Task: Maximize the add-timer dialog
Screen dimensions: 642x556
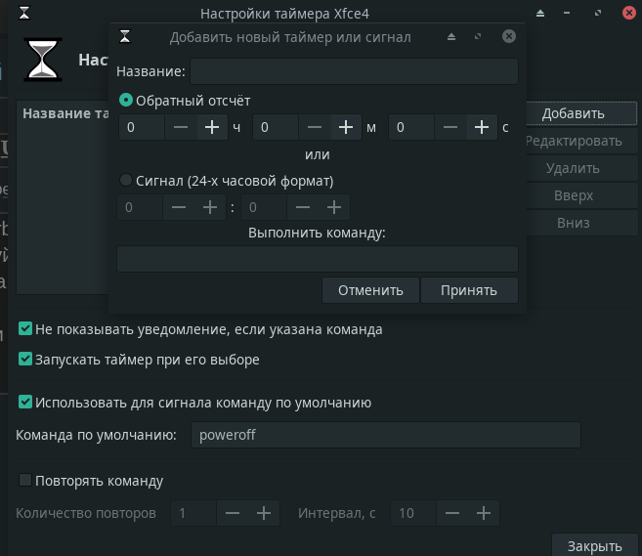Action: coord(478,36)
